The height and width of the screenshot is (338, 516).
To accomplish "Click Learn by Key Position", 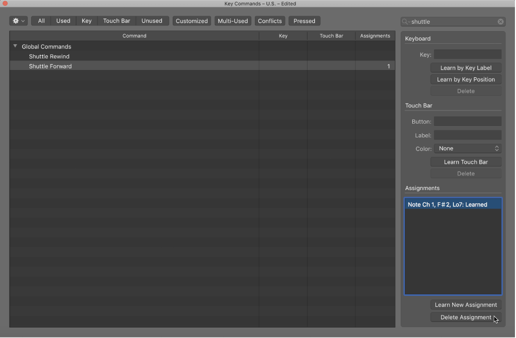I will coord(465,79).
